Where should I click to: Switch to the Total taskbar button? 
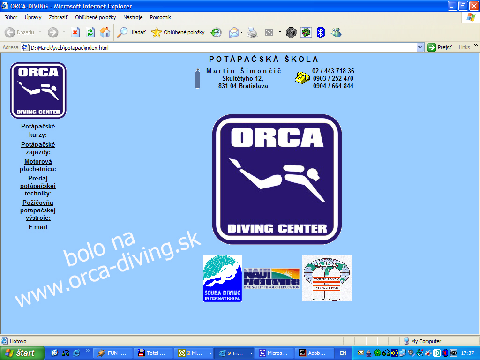[x=153, y=353]
